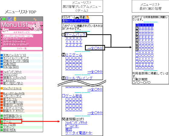Select 着信メロディ/カラオケ category
The image size is (169, 136).
click(x=13, y=105)
